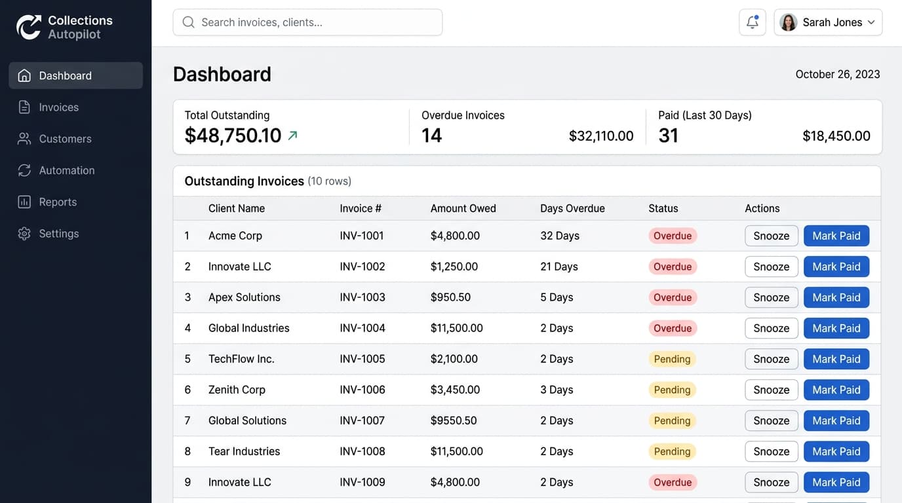The height and width of the screenshot is (503, 902).
Task: Click the Reports chart icon in sidebar
Action: [24, 202]
